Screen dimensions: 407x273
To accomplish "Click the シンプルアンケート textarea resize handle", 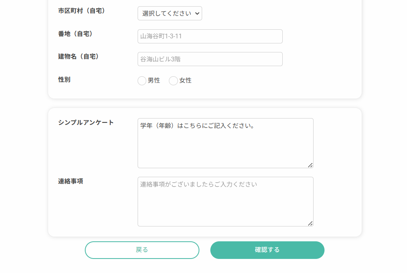I will 310,165.
